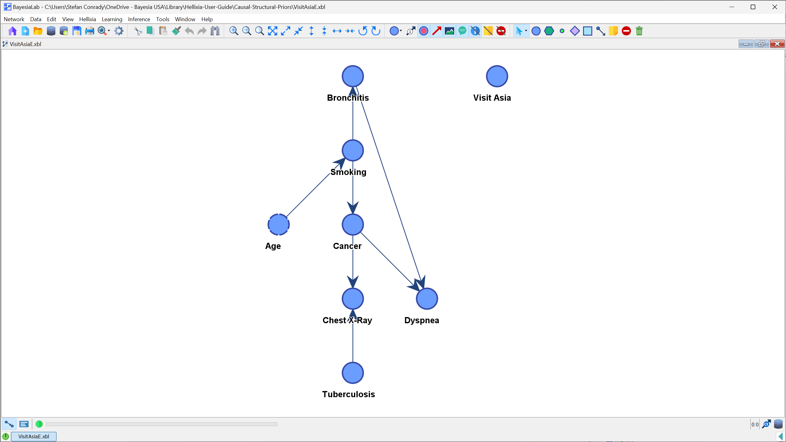The image size is (786, 442).
Task: Toggle the red arrow display button
Action: pyautogui.click(x=437, y=31)
